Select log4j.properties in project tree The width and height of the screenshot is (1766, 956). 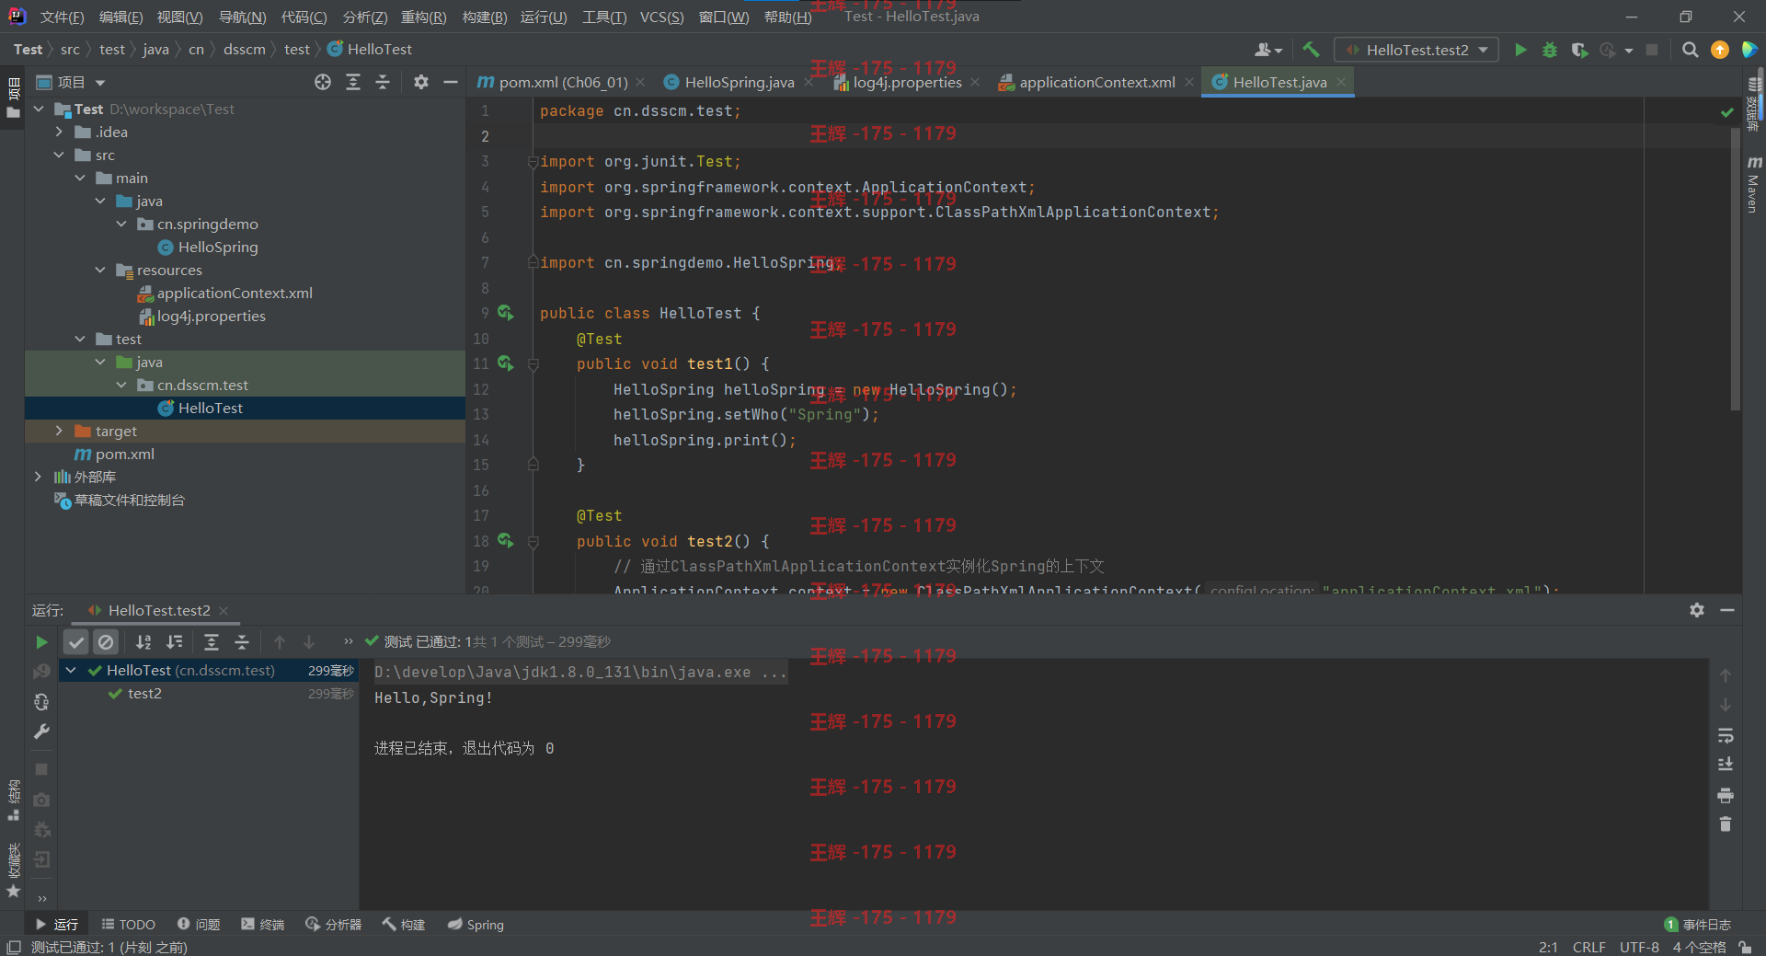pyautogui.click(x=211, y=316)
